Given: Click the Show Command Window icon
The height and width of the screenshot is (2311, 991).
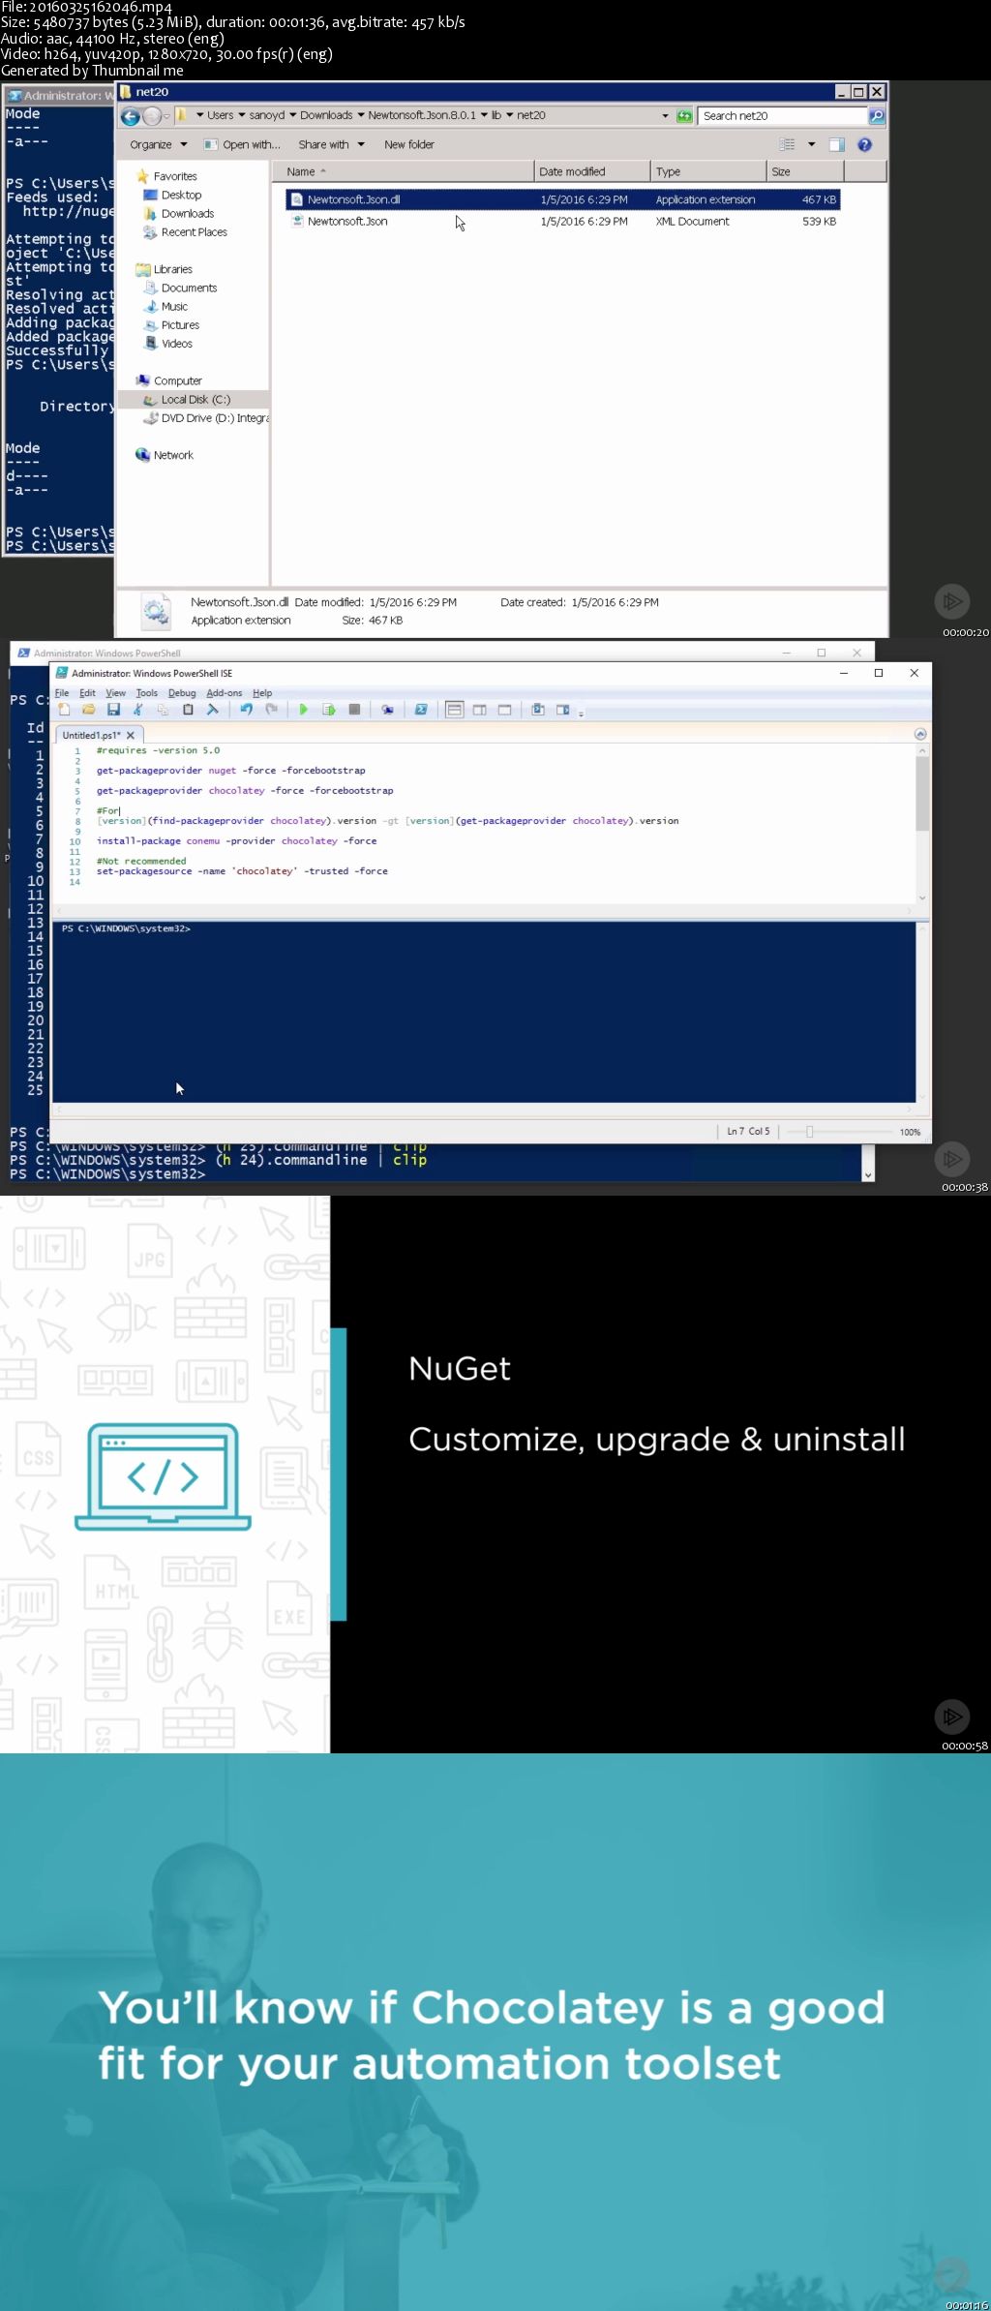Looking at the screenshot, I should [x=538, y=710].
